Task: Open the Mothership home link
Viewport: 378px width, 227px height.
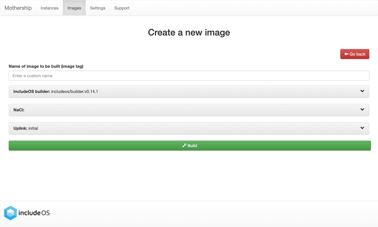Action: [18, 8]
